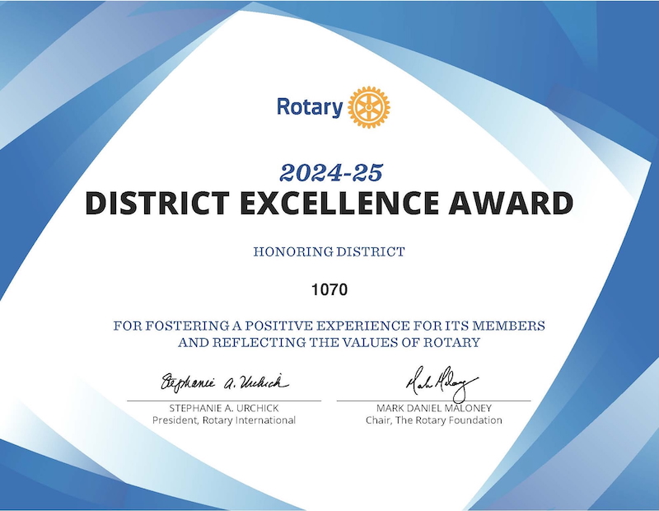Screen dimensions: 659x511
Task: Click the FOR FOSTERING A POSITIVE EXPERIENCE line
Action: (x=329, y=326)
